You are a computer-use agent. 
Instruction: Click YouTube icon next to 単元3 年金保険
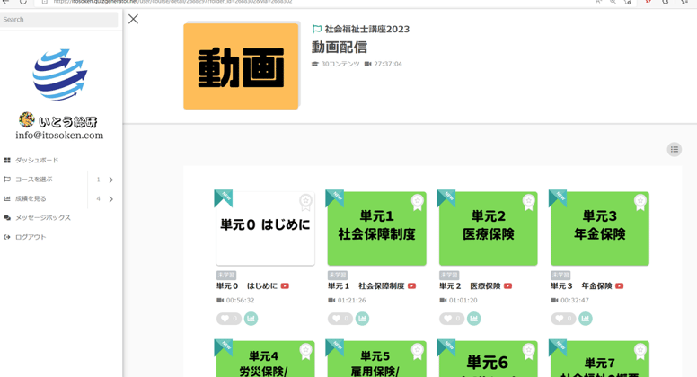(619, 286)
